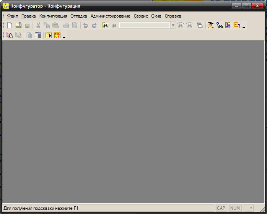
Task: Click the Open file icon
Action: pos(18,26)
